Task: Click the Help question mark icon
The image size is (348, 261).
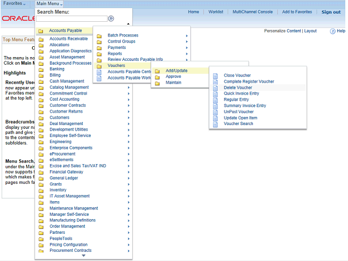Action: [333, 31]
